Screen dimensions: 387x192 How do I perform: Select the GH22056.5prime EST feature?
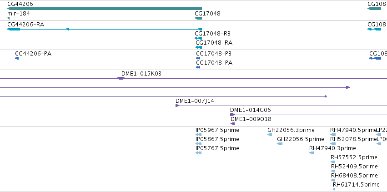[x=280, y=144]
